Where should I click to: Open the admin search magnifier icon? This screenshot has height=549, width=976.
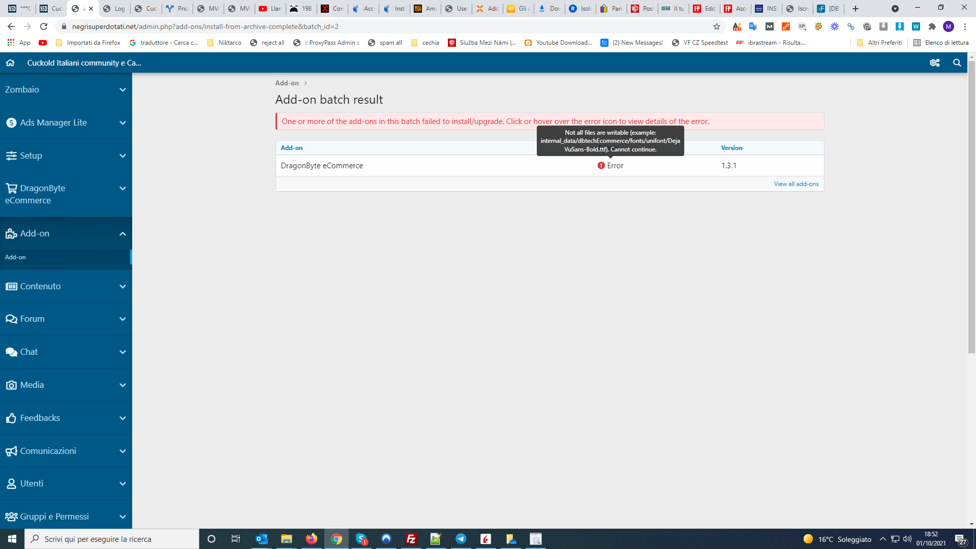click(x=957, y=63)
